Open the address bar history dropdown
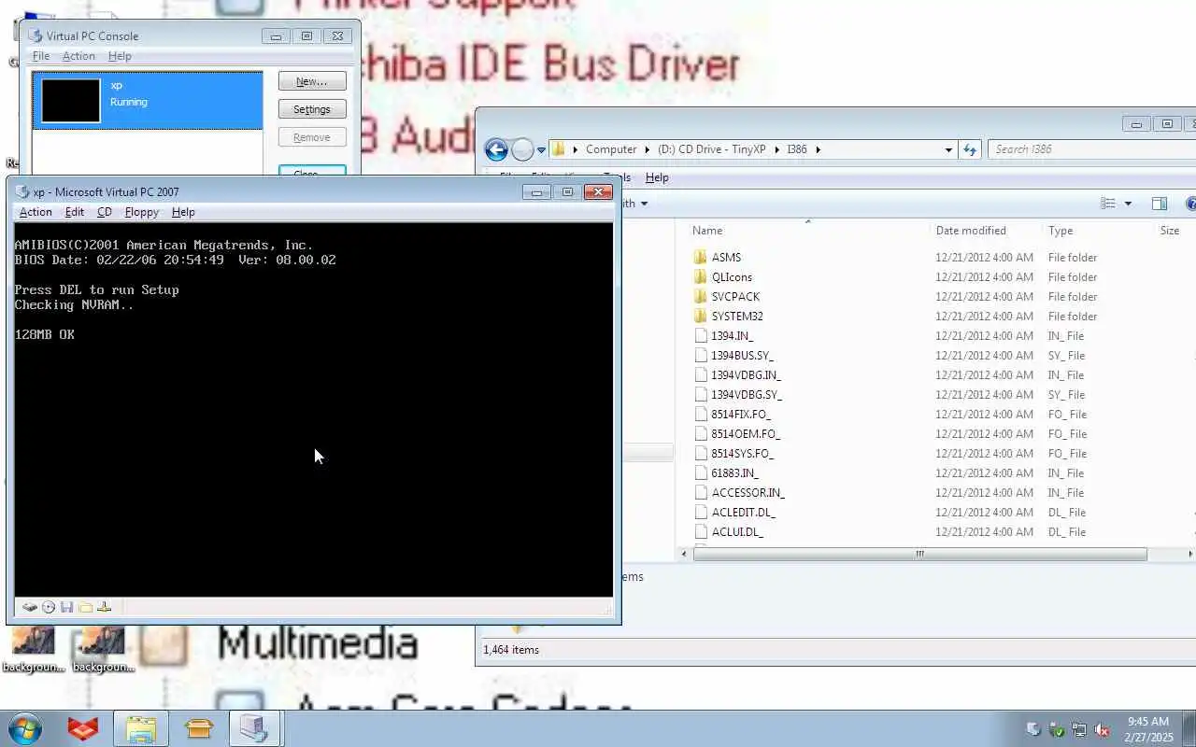Image resolution: width=1196 pixels, height=747 pixels. [948, 149]
